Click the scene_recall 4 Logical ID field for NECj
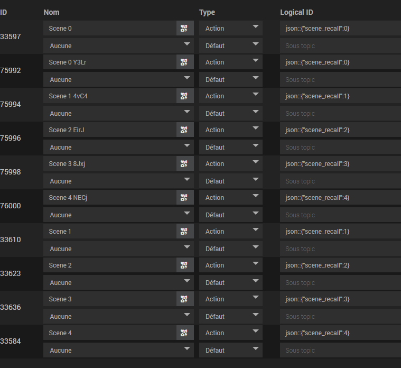Screen dimensions: 401x368 340,198
